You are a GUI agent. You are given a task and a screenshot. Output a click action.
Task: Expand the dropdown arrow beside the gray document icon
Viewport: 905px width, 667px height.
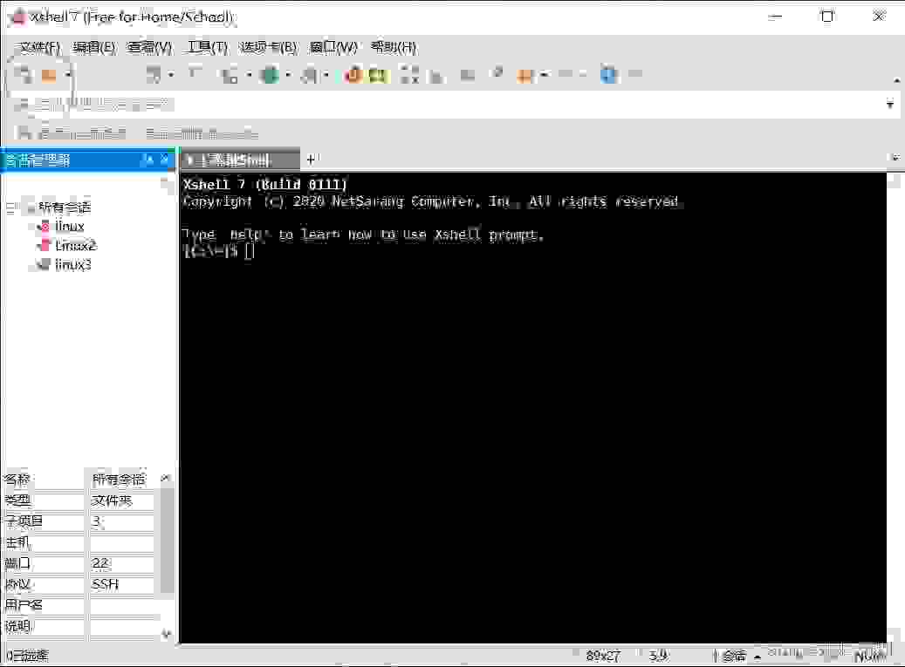pyautogui.click(x=171, y=75)
